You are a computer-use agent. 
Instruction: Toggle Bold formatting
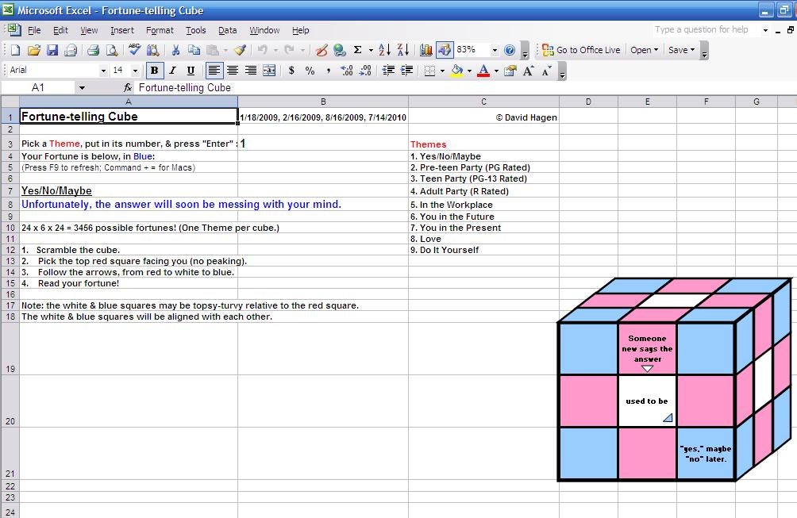pyautogui.click(x=154, y=71)
